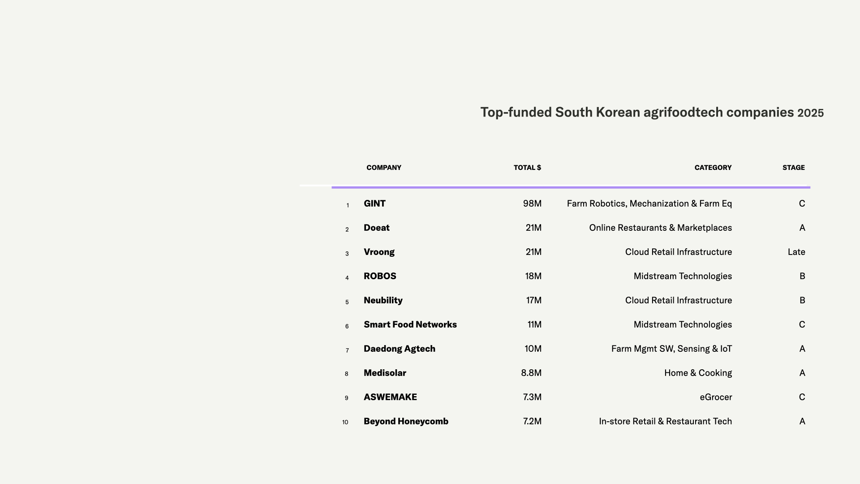The image size is (860, 484).
Task: Click the ROBOS company name
Action: (380, 276)
